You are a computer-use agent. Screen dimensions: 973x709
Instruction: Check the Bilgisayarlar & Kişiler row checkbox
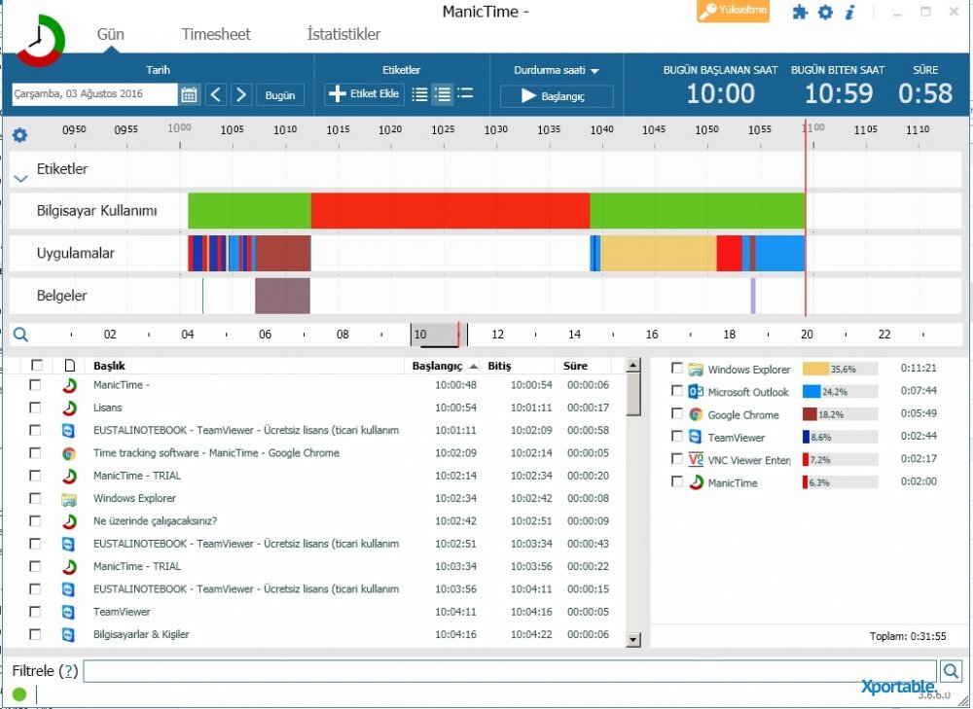[35, 634]
